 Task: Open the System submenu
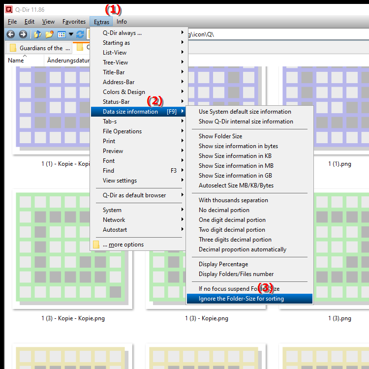138,210
